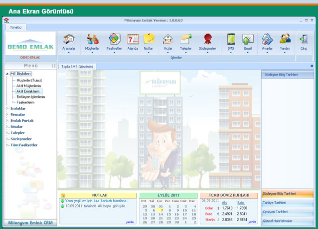The height and width of the screenshot is (229, 318).
Task: Open dropdown arrow under Sözleşmeler icon
Action: coord(208,53)
